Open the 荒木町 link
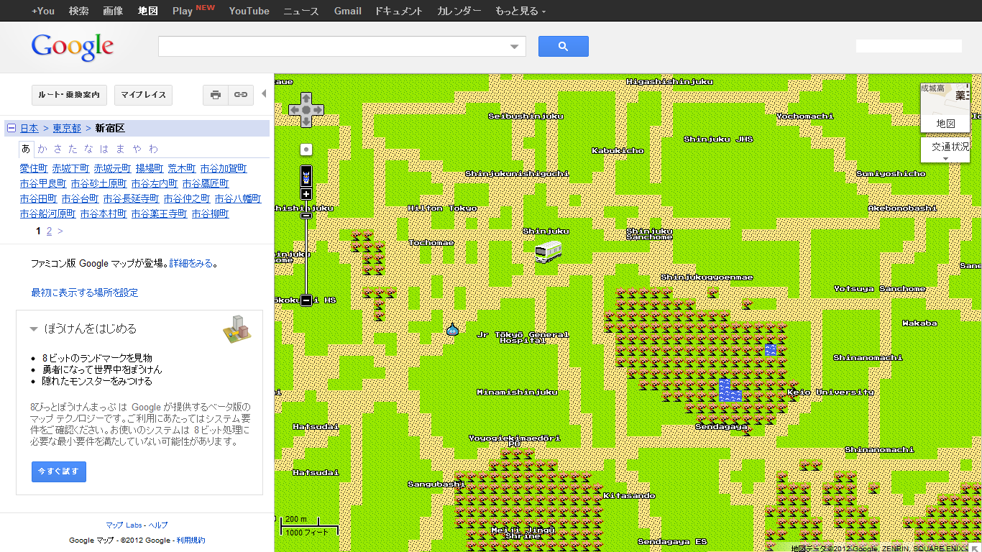982x552 pixels. (182, 168)
